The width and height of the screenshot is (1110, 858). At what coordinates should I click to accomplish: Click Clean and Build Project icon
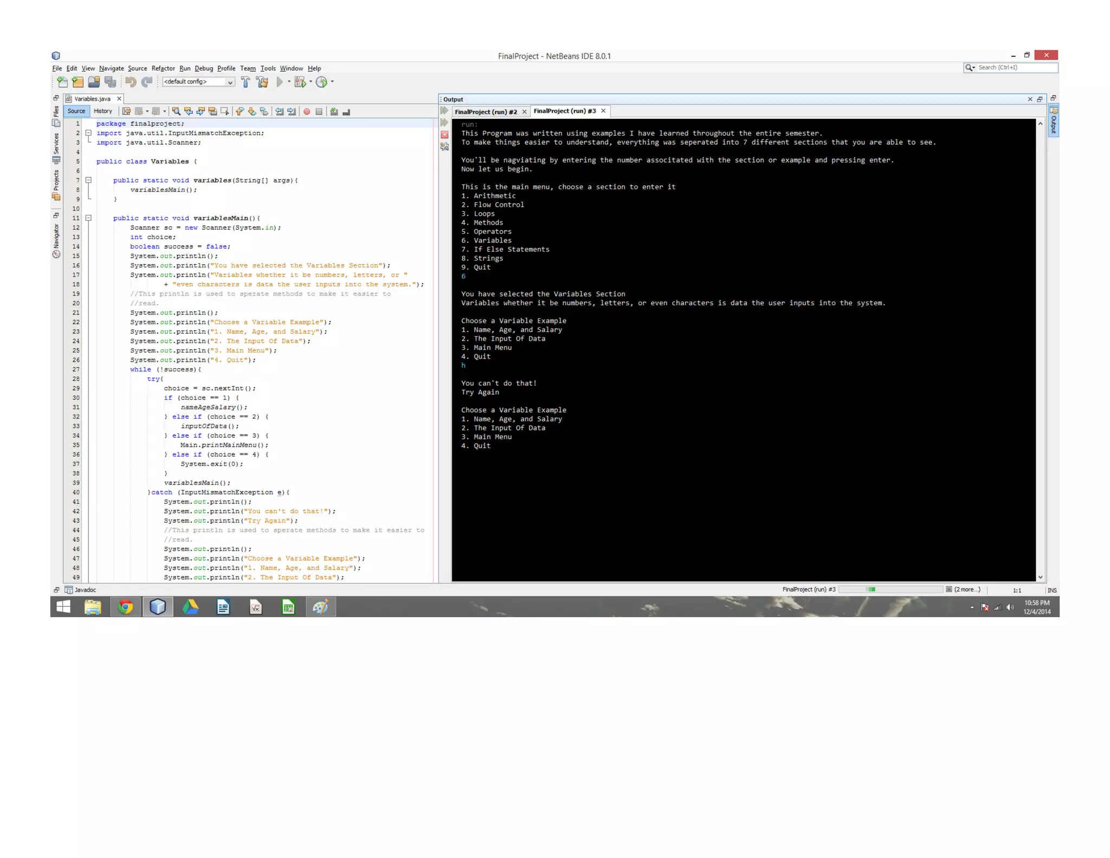[x=263, y=82]
